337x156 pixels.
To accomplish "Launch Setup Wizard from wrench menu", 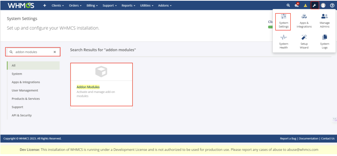I will [304, 42].
